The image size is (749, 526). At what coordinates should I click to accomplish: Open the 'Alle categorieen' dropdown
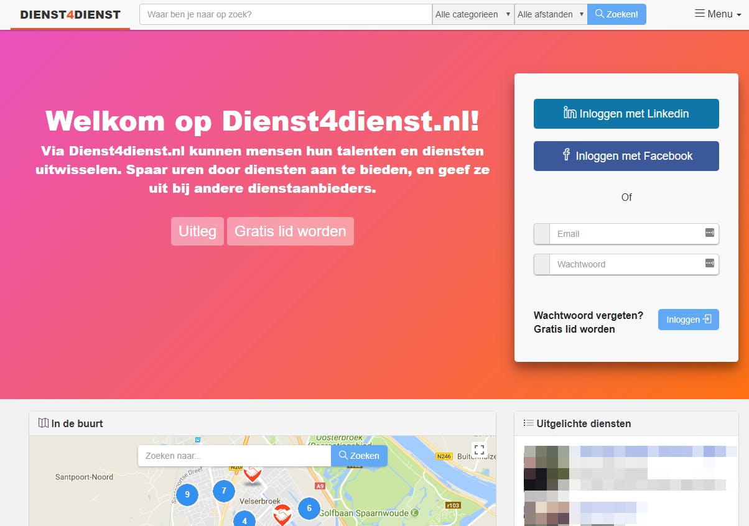point(473,14)
